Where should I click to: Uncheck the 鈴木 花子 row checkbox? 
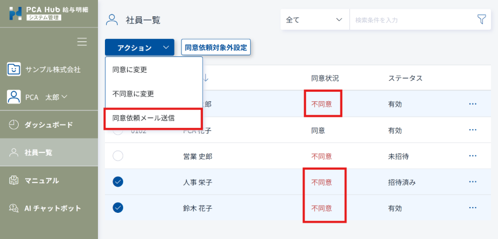coord(118,208)
